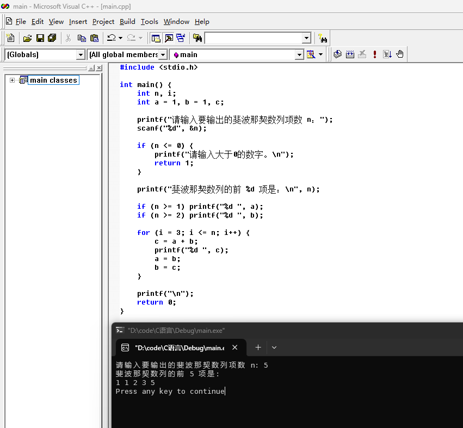Click into the Find text input box

[x=254, y=38]
